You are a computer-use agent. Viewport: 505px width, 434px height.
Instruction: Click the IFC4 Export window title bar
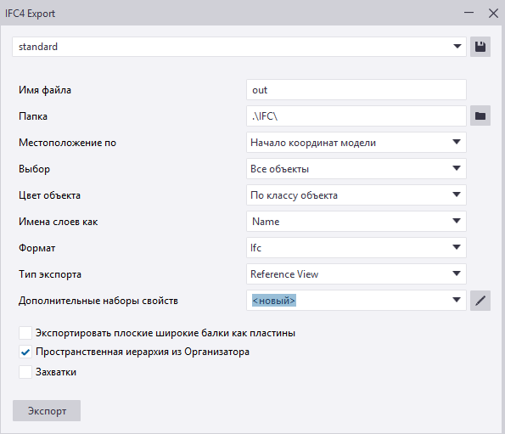226,14
